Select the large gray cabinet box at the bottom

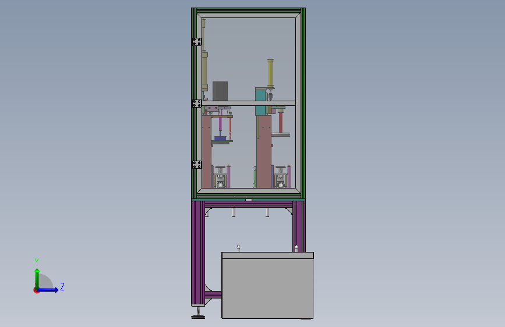coord(267,286)
